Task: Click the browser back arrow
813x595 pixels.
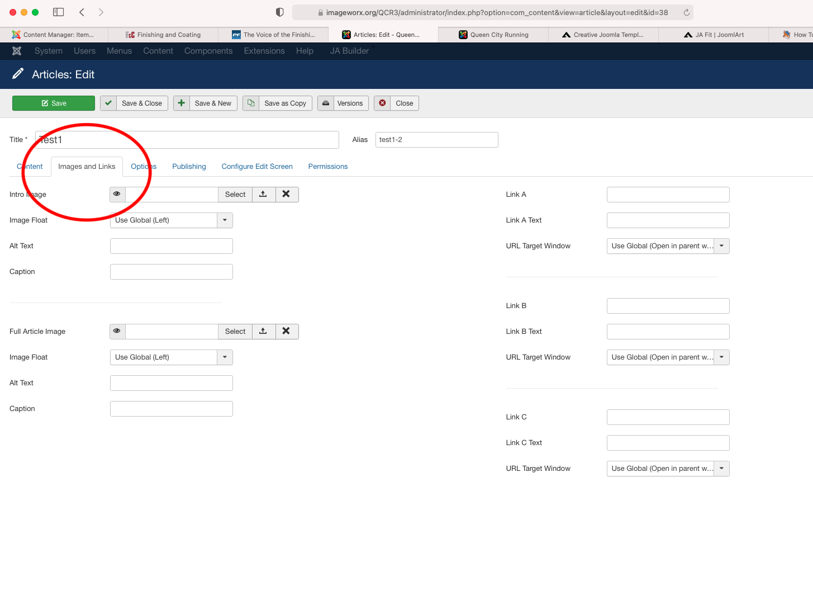Action: (82, 12)
